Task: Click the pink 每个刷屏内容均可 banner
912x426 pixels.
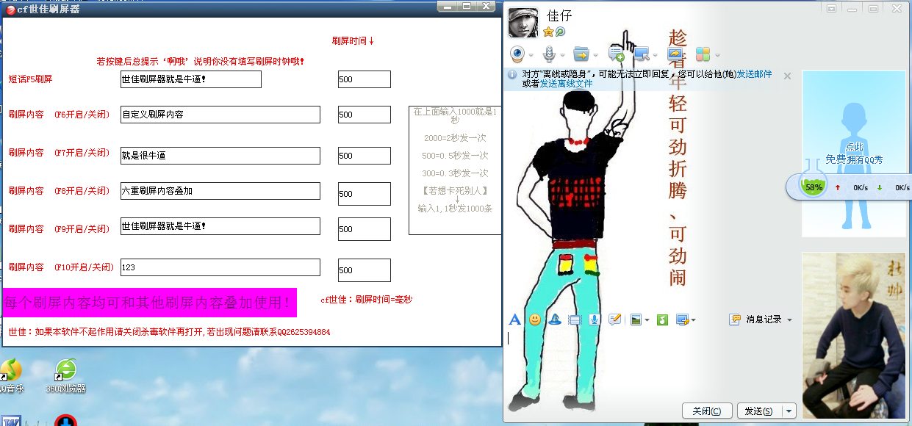Action: (x=149, y=302)
